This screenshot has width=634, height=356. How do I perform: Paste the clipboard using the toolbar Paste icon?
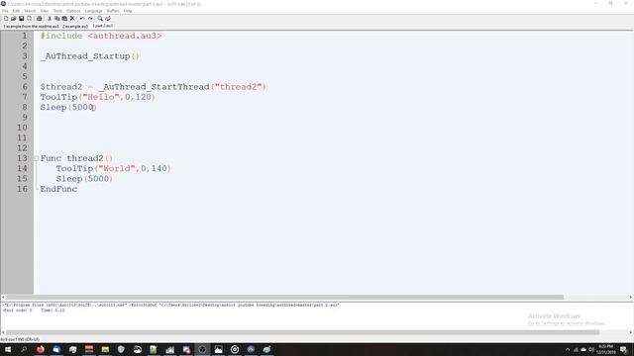pyautogui.click(x=64, y=19)
